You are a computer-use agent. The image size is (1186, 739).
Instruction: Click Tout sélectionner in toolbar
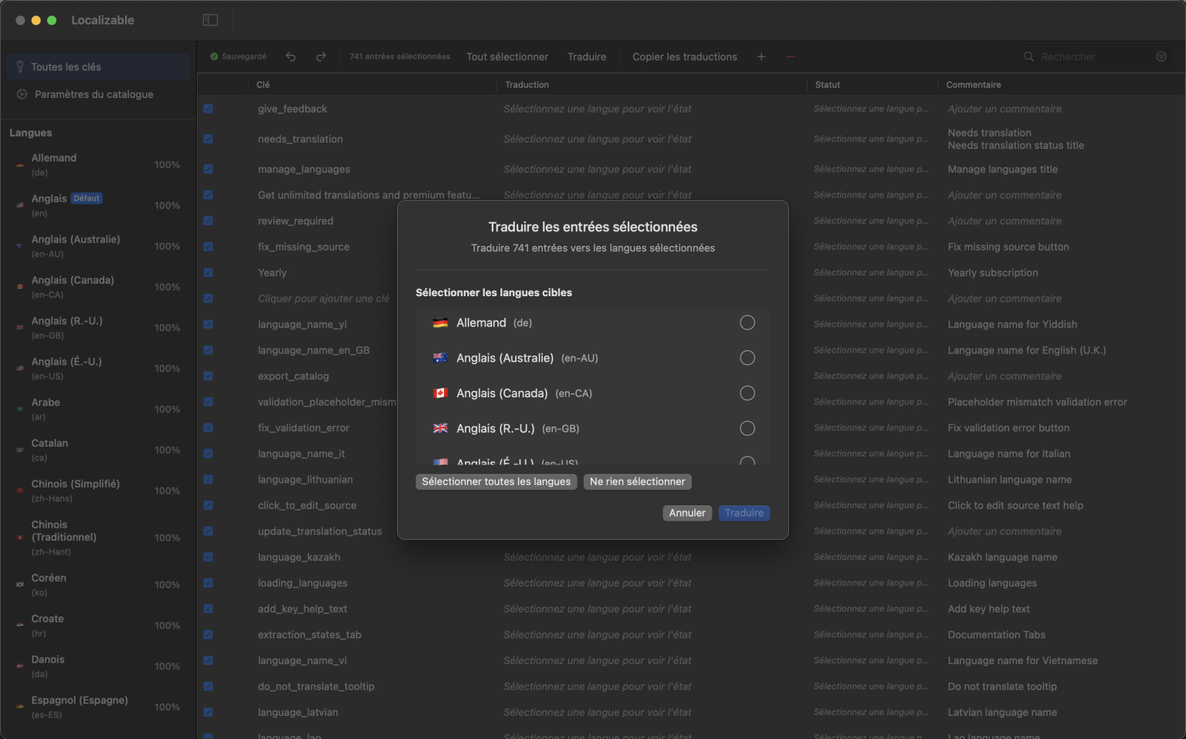pos(507,57)
